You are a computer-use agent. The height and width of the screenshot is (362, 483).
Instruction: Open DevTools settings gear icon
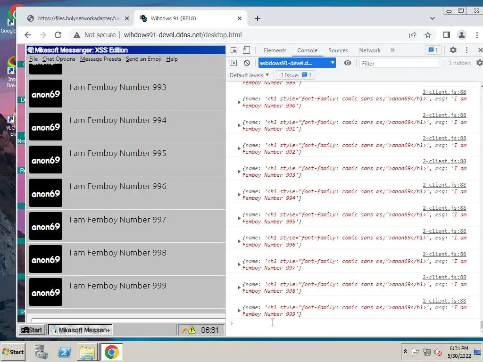click(x=453, y=50)
